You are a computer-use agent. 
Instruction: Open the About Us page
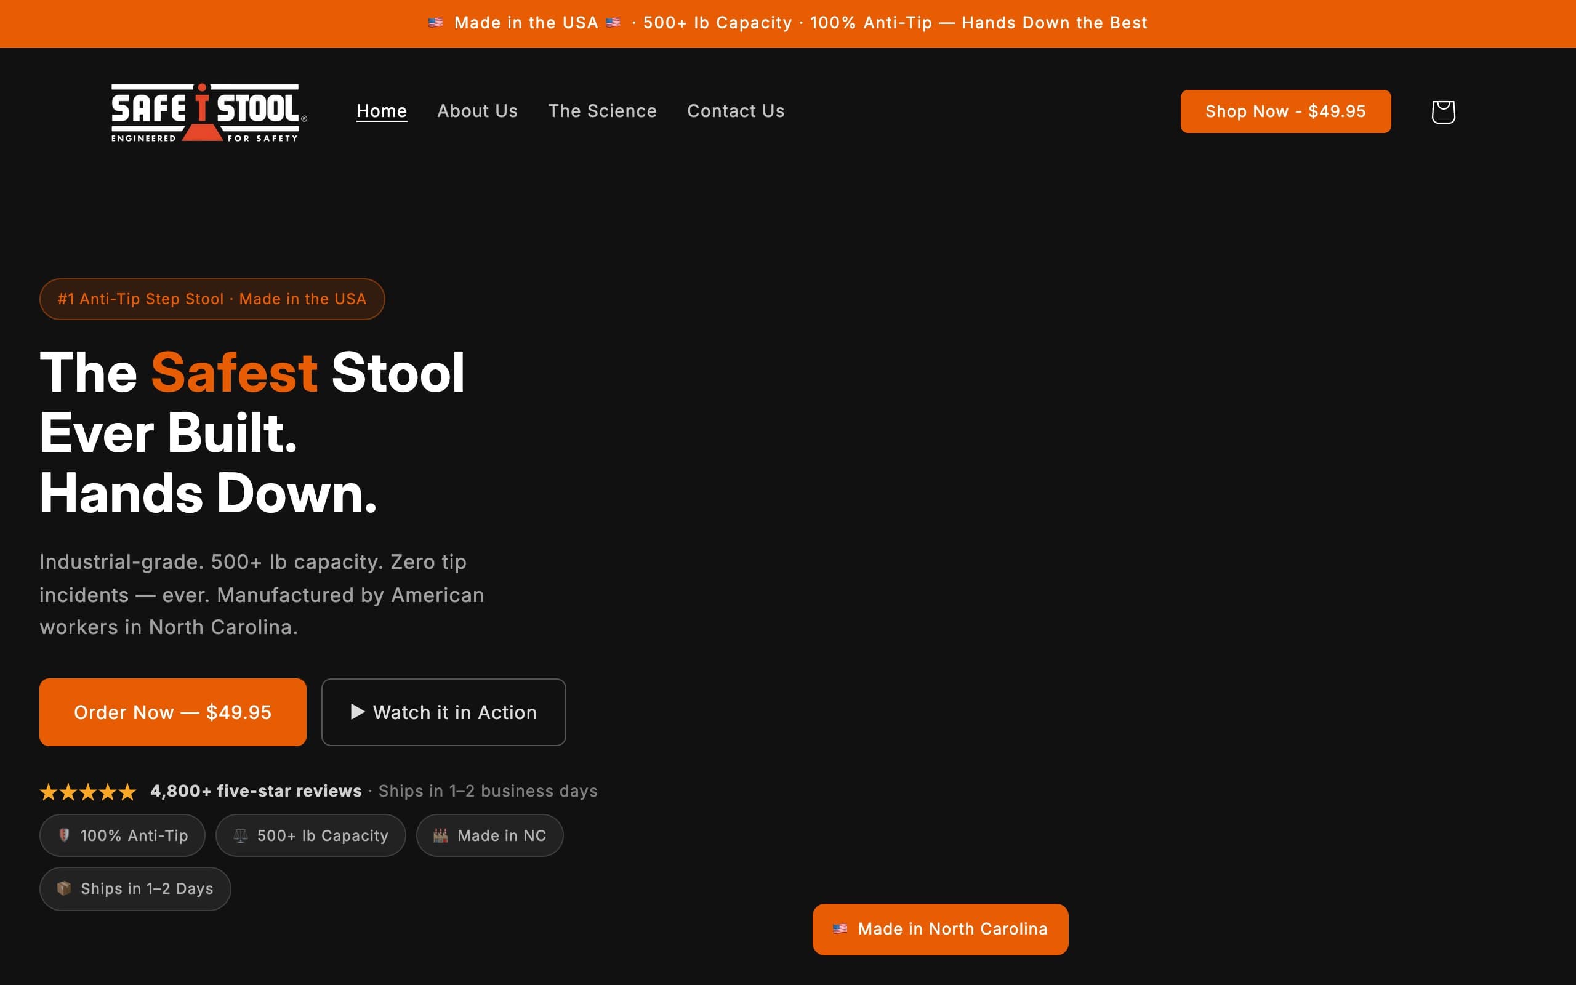[x=477, y=111]
